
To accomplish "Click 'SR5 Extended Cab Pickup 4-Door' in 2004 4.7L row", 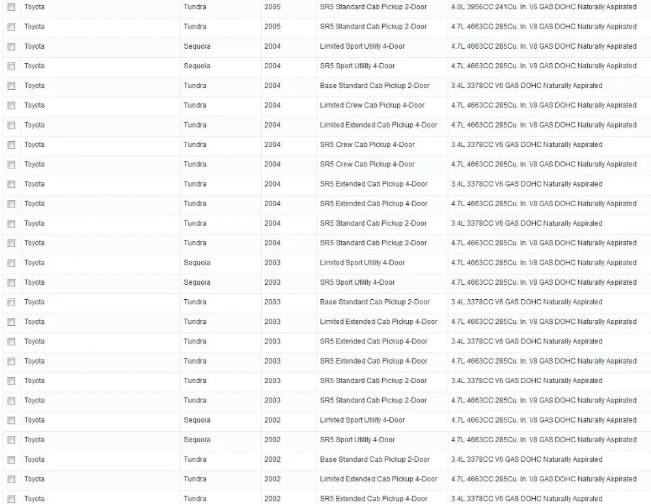I will coord(373,204).
